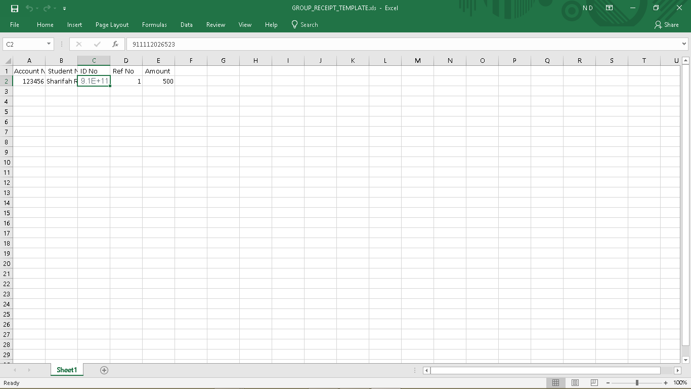
Task: Select row 1 header
Action: (7, 71)
